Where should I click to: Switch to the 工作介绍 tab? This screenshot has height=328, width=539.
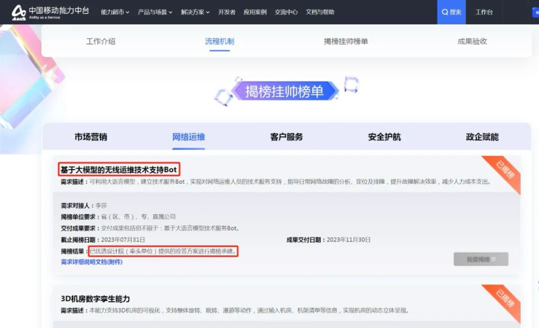101,41
